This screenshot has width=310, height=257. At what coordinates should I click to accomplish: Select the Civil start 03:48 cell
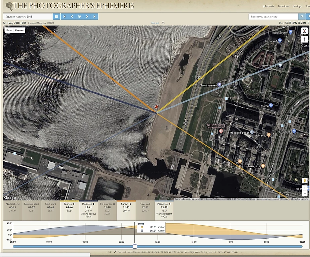pyautogui.click(x=50, y=210)
